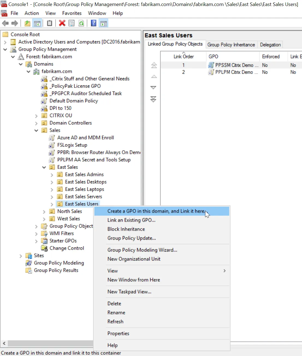Toggle Show/Hide Console Tree toolbar button
302x356 pixels.
(x=37, y=23)
